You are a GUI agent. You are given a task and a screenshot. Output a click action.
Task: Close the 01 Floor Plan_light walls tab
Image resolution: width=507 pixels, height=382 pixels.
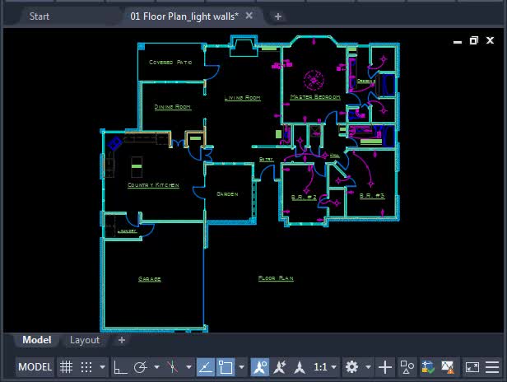249,16
